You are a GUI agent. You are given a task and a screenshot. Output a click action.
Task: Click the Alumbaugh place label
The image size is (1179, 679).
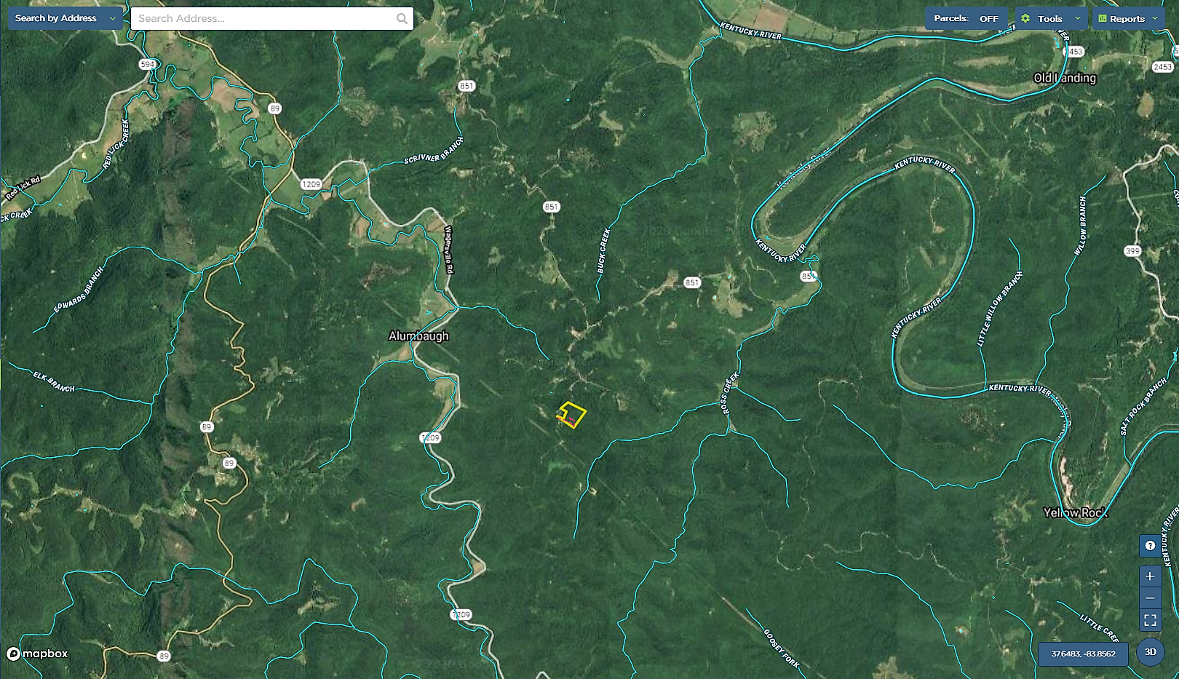(418, 336)
